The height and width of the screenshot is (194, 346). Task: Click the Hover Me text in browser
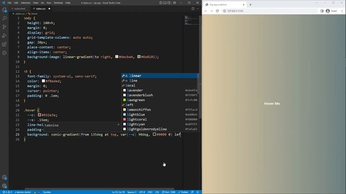coord(272,103)
